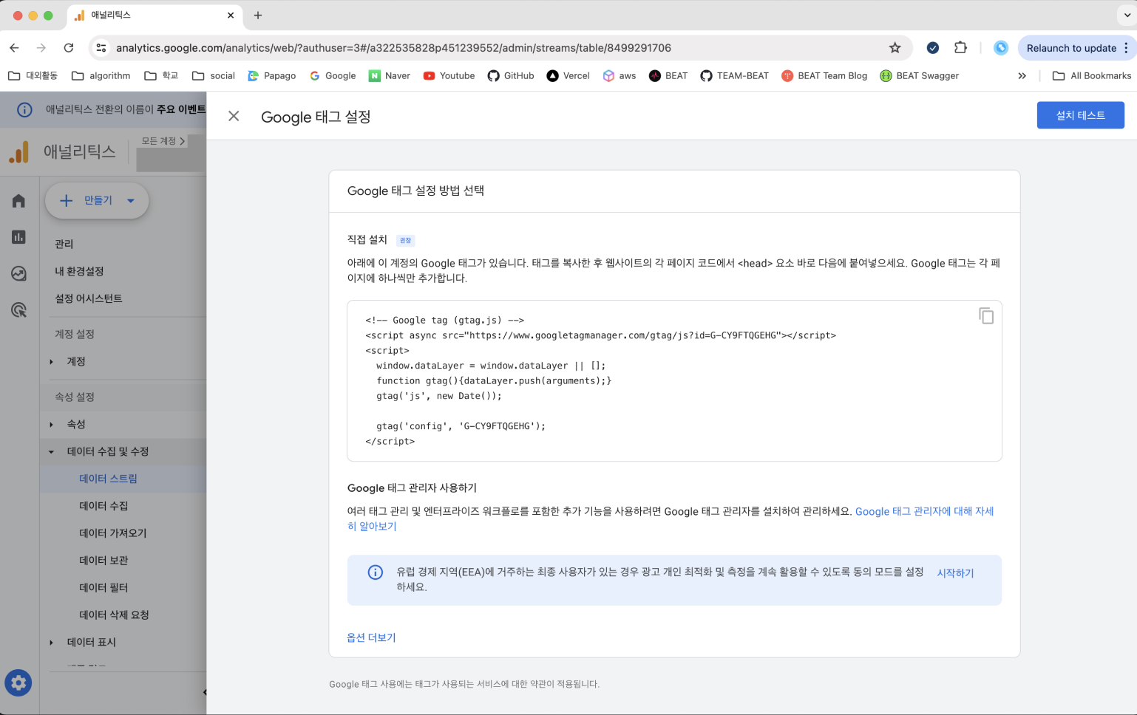Click the browser back arrow
The width and height of the screenshot is (1137, 715).
tap(14, 48)
